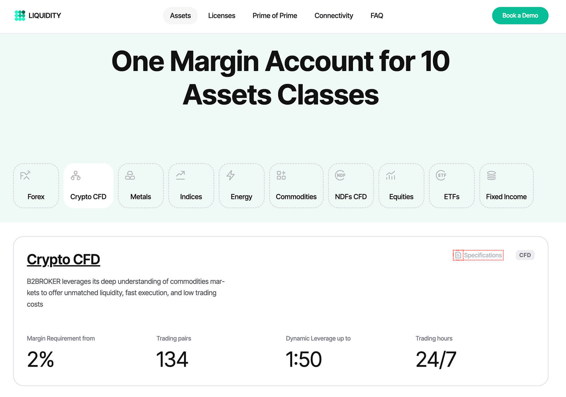Select the Commodities grid icon

[281, 175]
